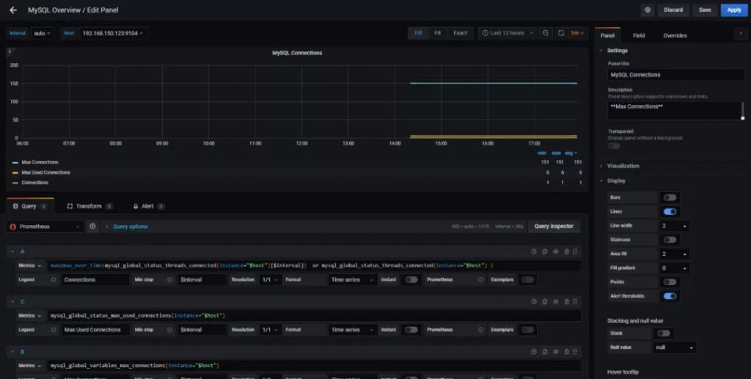
Task: Select the Panel tab
Action: pos(607,35)
